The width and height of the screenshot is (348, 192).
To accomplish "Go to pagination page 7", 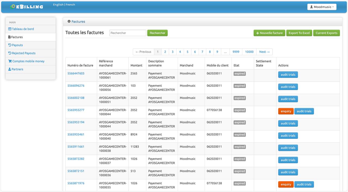I will (202, 52).
